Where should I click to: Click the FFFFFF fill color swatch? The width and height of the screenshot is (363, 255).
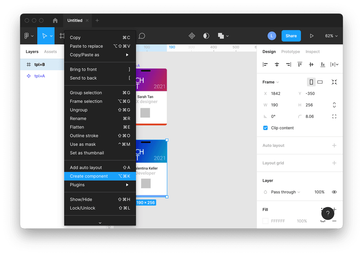265,221
